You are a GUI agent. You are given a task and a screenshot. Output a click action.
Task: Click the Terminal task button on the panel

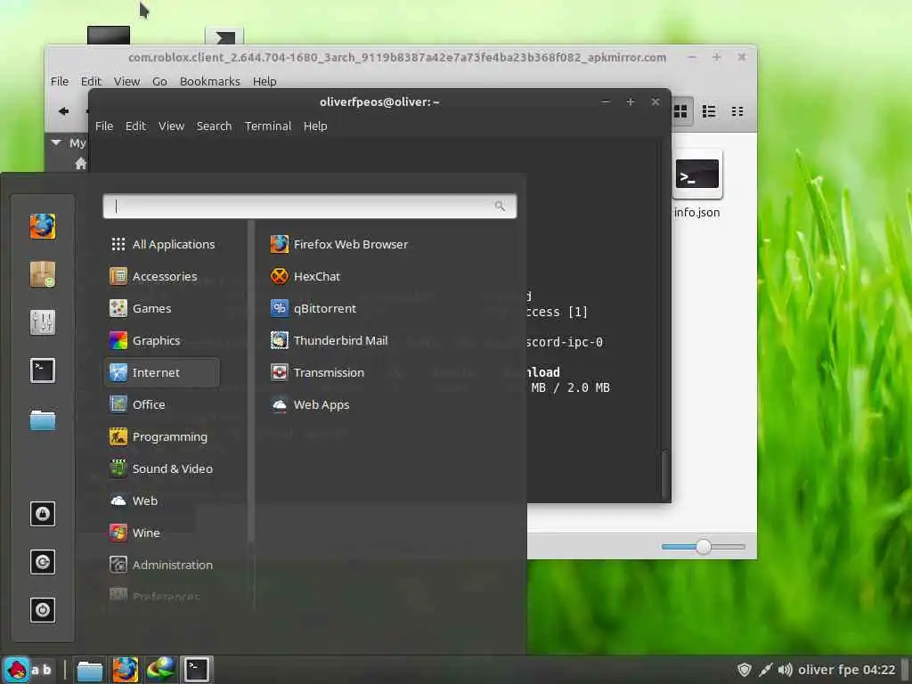197,670
